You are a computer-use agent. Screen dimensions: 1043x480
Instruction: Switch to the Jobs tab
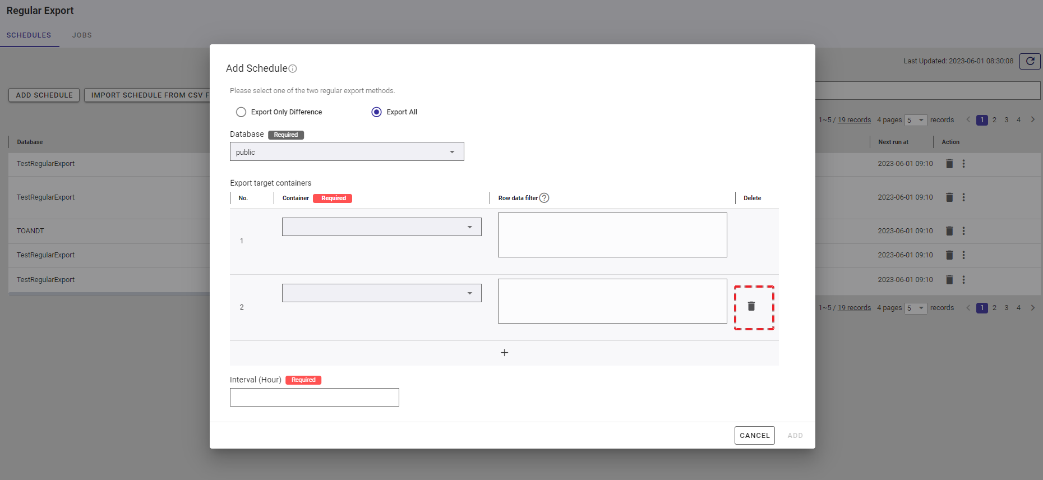pyautogui.click(x=82, y=35)
